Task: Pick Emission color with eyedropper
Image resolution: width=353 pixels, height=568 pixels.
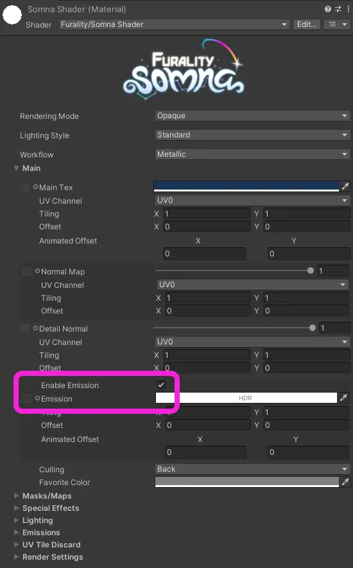Action: (343, 398)
